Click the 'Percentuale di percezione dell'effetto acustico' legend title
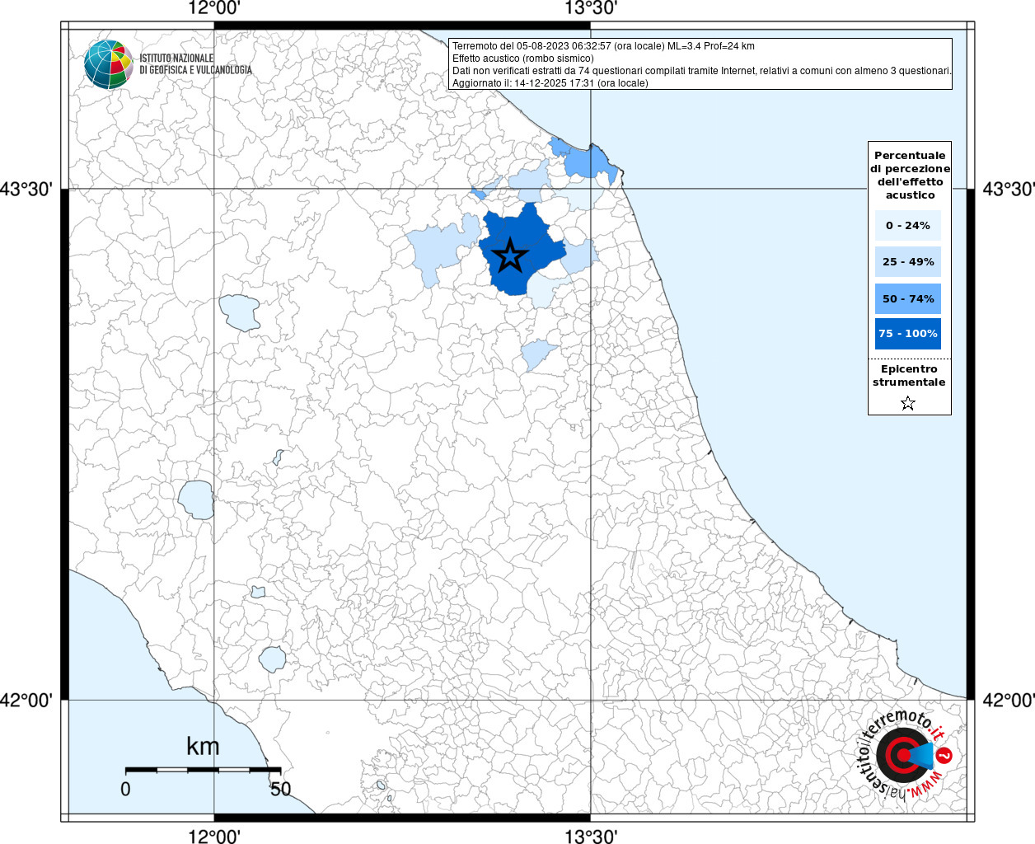Screen dimensions: 1035x844 click(x=910, y=175)
